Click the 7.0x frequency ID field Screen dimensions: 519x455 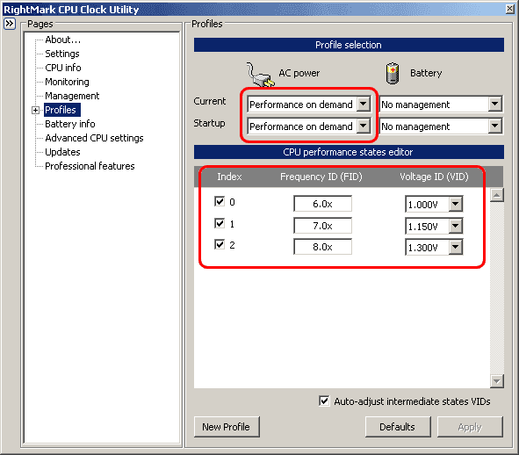[322, 226]
